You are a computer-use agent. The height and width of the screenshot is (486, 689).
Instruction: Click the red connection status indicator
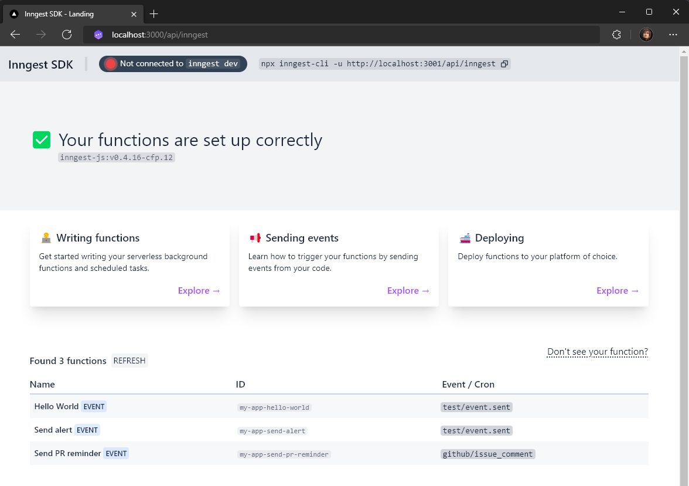click(110, 64)
